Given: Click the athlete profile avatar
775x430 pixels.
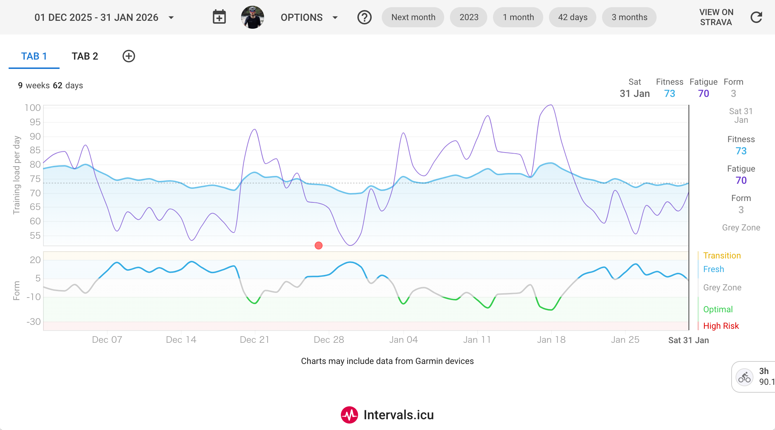Looking at the screenshot, I should 253,17.
